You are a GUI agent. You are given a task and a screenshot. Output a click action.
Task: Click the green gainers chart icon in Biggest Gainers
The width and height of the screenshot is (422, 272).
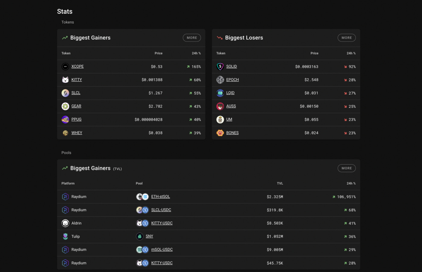[65, 38]
